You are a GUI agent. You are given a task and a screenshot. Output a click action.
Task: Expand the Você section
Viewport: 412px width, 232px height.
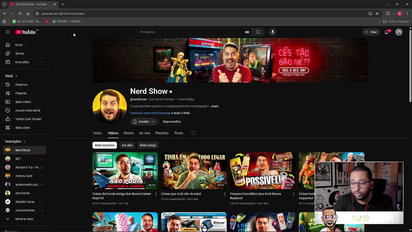click(11, 76)
